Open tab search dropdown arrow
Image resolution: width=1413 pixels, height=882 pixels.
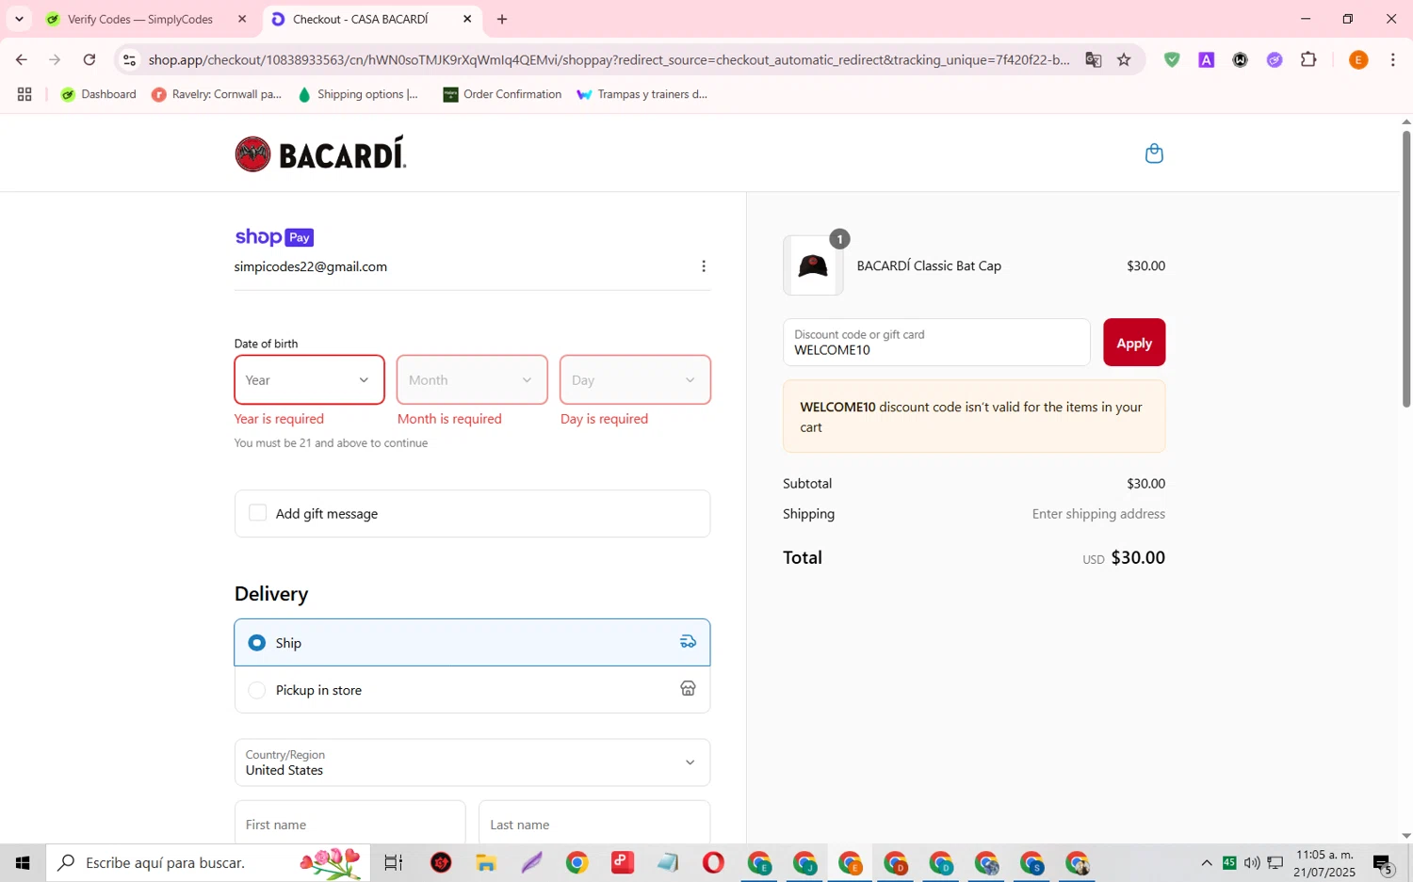click(x=19, y=19)
